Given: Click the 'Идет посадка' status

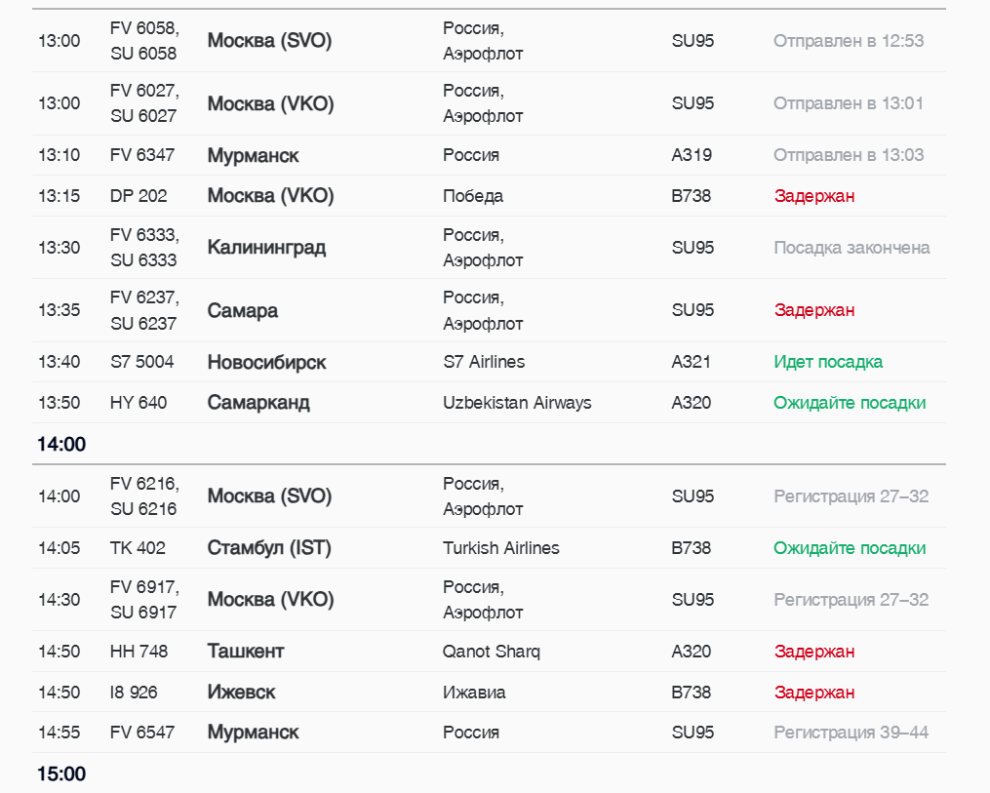Looking at the screenshot, I should (x=827, y=362).
